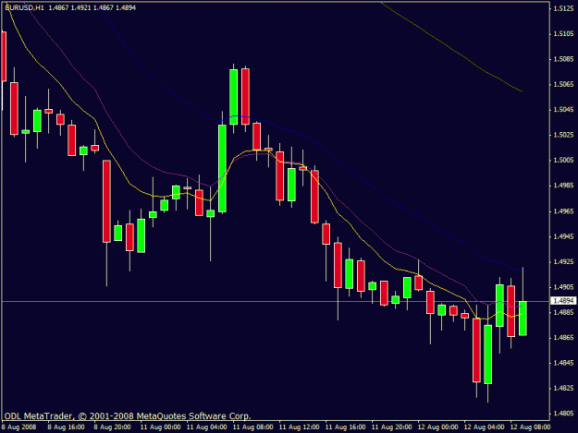Click the 1.5065 price scale label
This screenshot has width=578, height=433.
click(x=563, y=84)
